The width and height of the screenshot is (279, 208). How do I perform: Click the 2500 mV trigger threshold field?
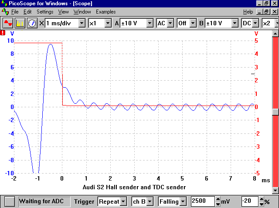point(202,201)
